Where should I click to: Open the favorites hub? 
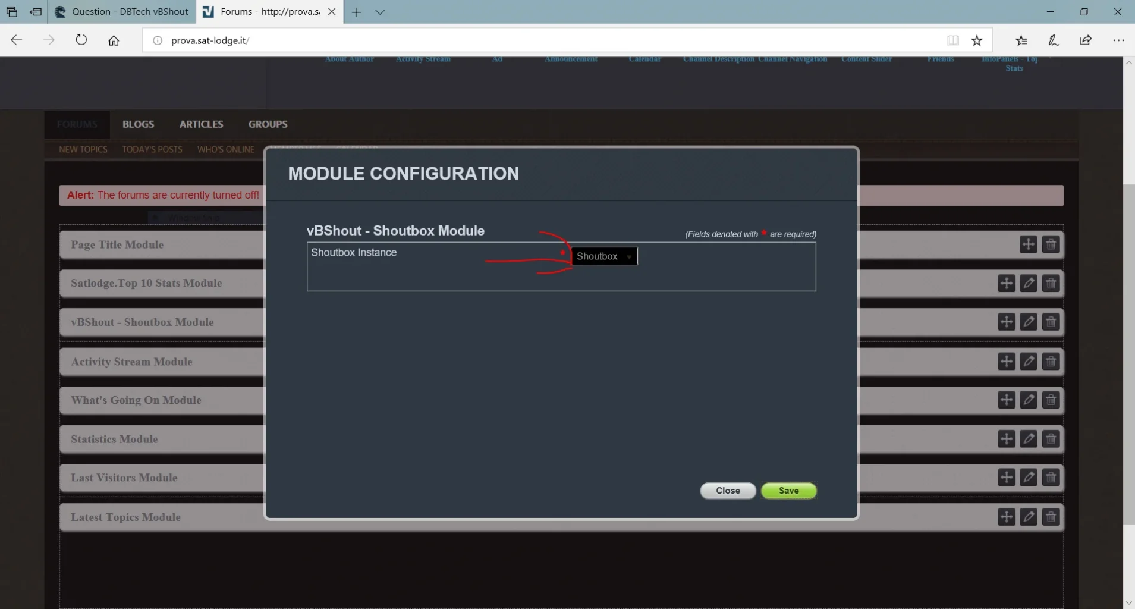[1021, 40]
